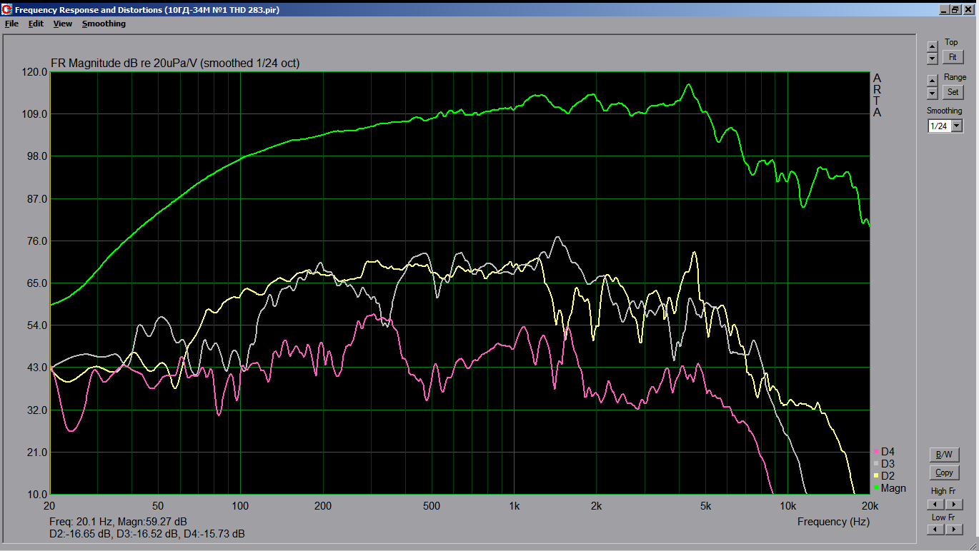The width and height of the screenshot is (979, 551).
Task: Click the 'Low Fr' label
Action: point(943,517)
